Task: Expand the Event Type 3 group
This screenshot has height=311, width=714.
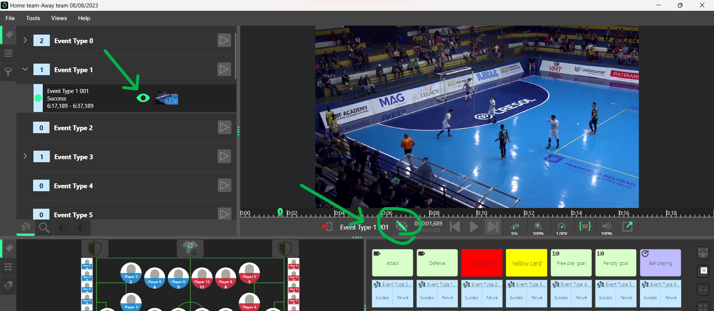Action: pos(25,156)
